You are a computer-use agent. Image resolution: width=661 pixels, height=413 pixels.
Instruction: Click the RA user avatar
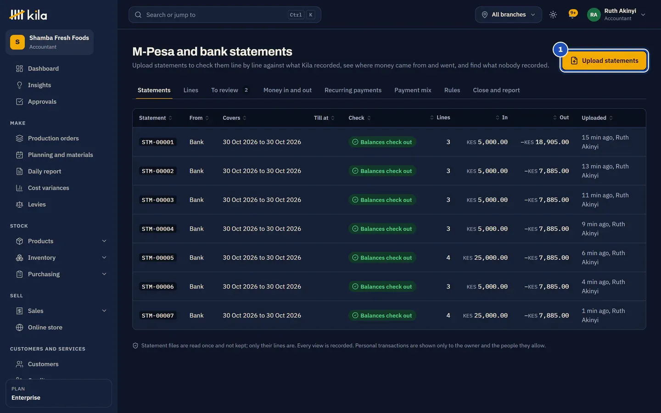coord(594,15)
